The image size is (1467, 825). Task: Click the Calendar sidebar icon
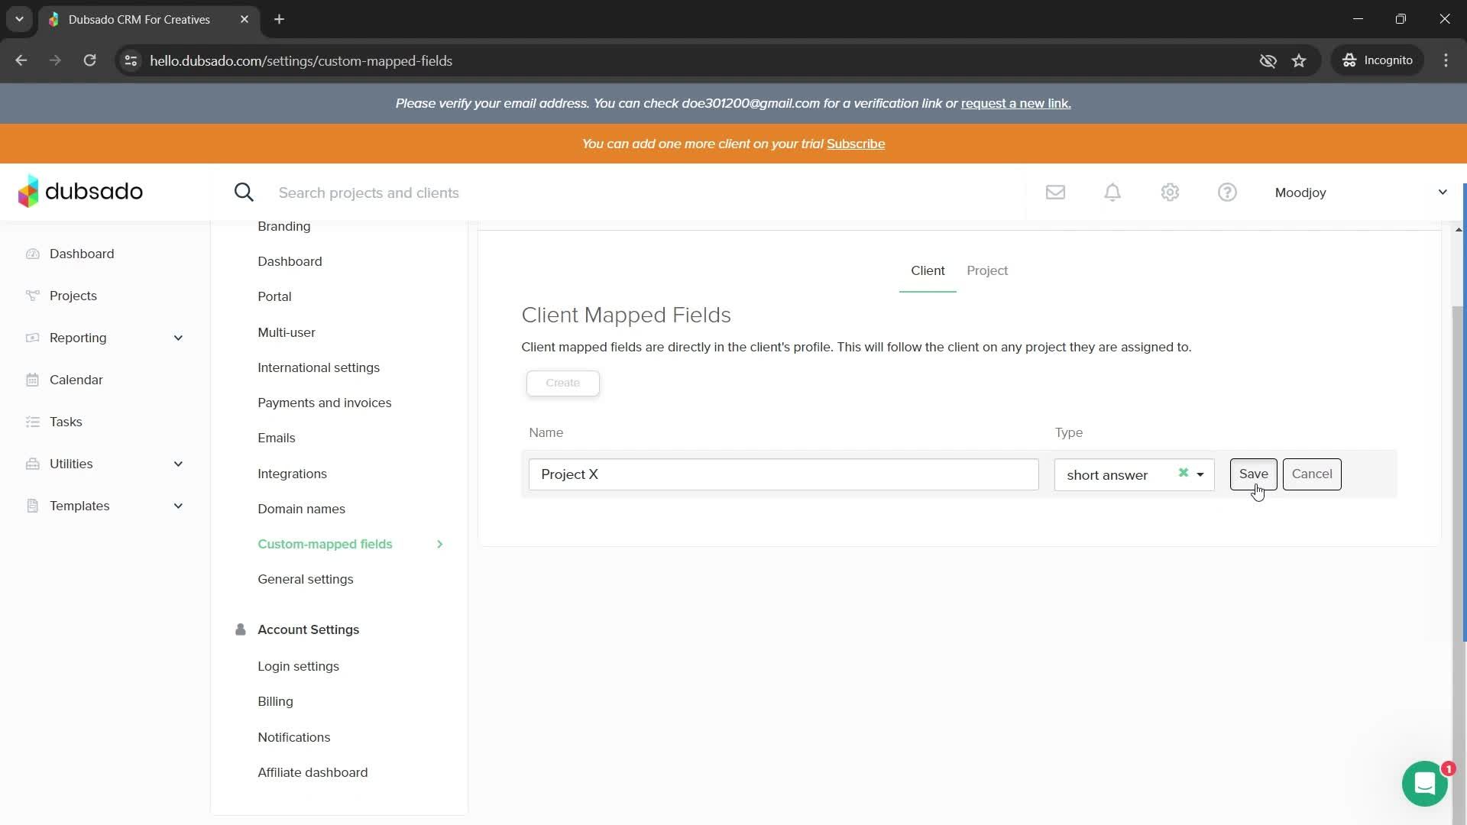pyautogui.click(x=32, y=380)
